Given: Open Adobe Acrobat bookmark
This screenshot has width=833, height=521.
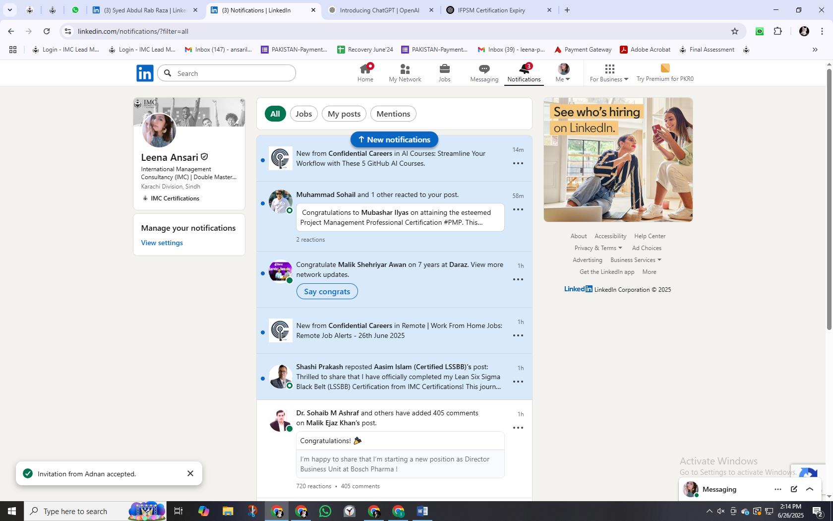Looking at the screenshot, I should pos(645,50).
